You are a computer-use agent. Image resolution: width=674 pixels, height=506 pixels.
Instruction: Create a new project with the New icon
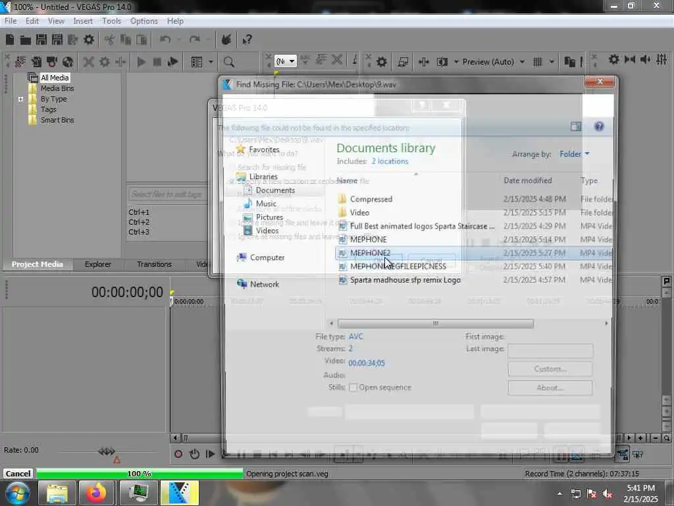tap(10, 40)
